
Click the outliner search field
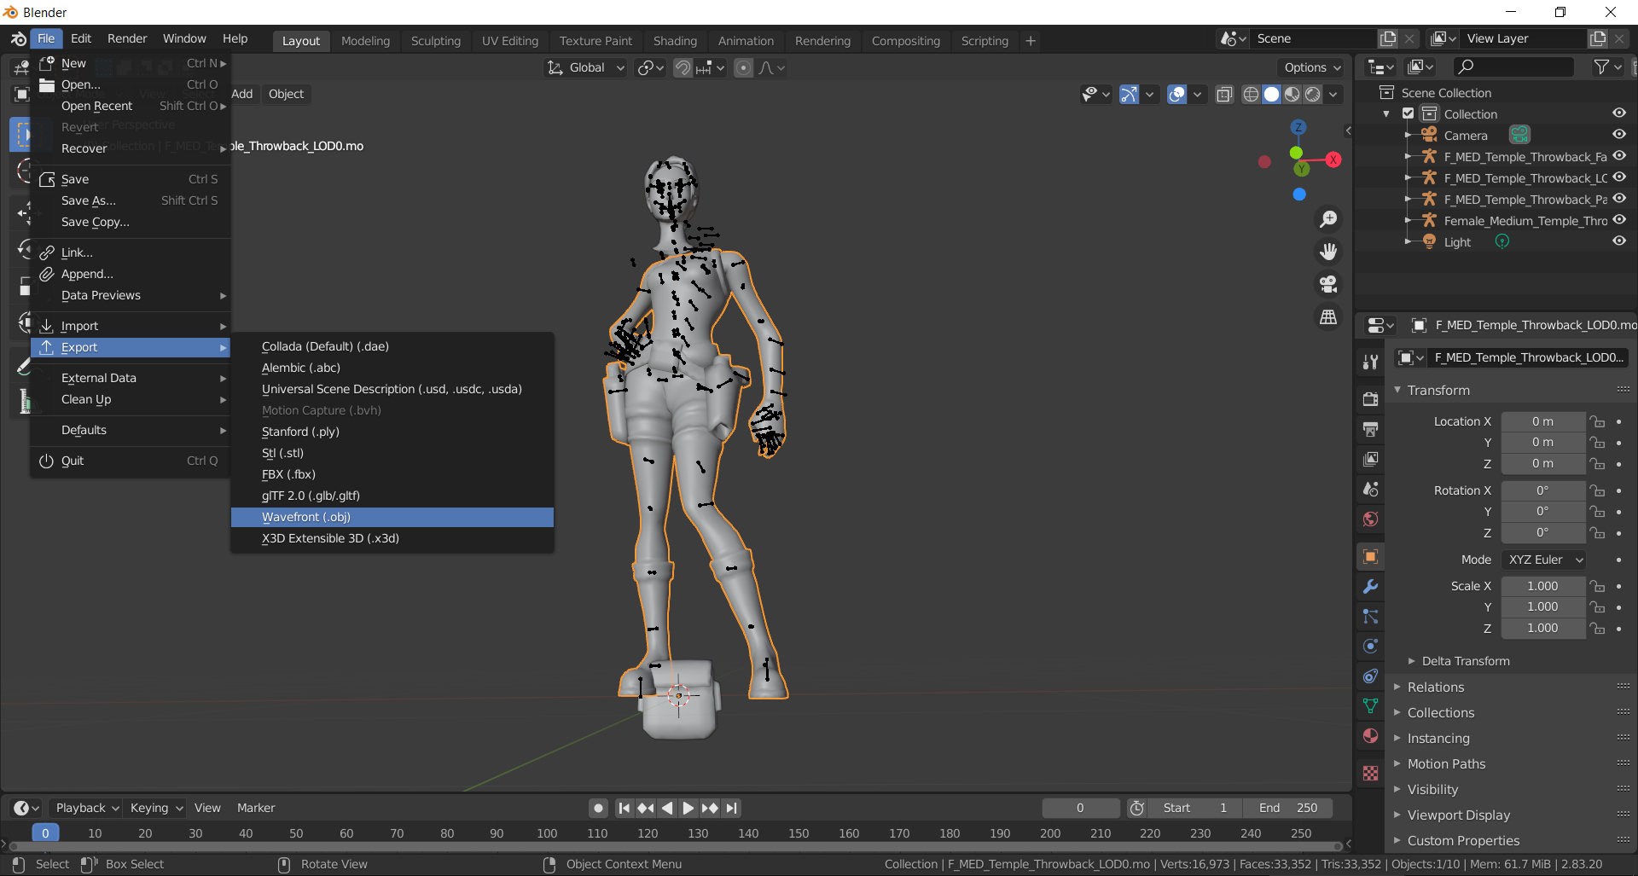pos(1513,67)
